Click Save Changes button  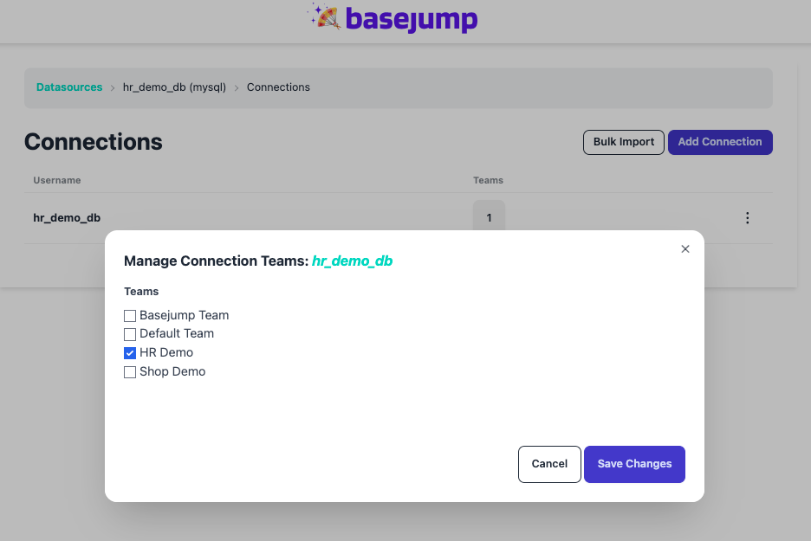click(634, 464)
